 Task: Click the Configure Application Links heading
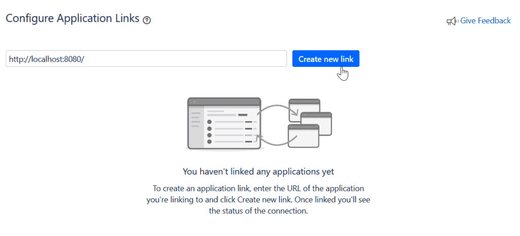coord(72,19)
